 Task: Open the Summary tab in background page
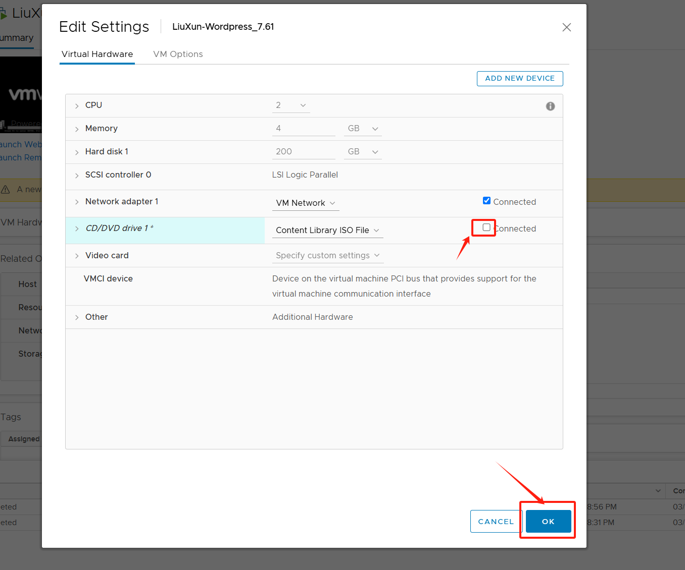[x=17, y=38]
